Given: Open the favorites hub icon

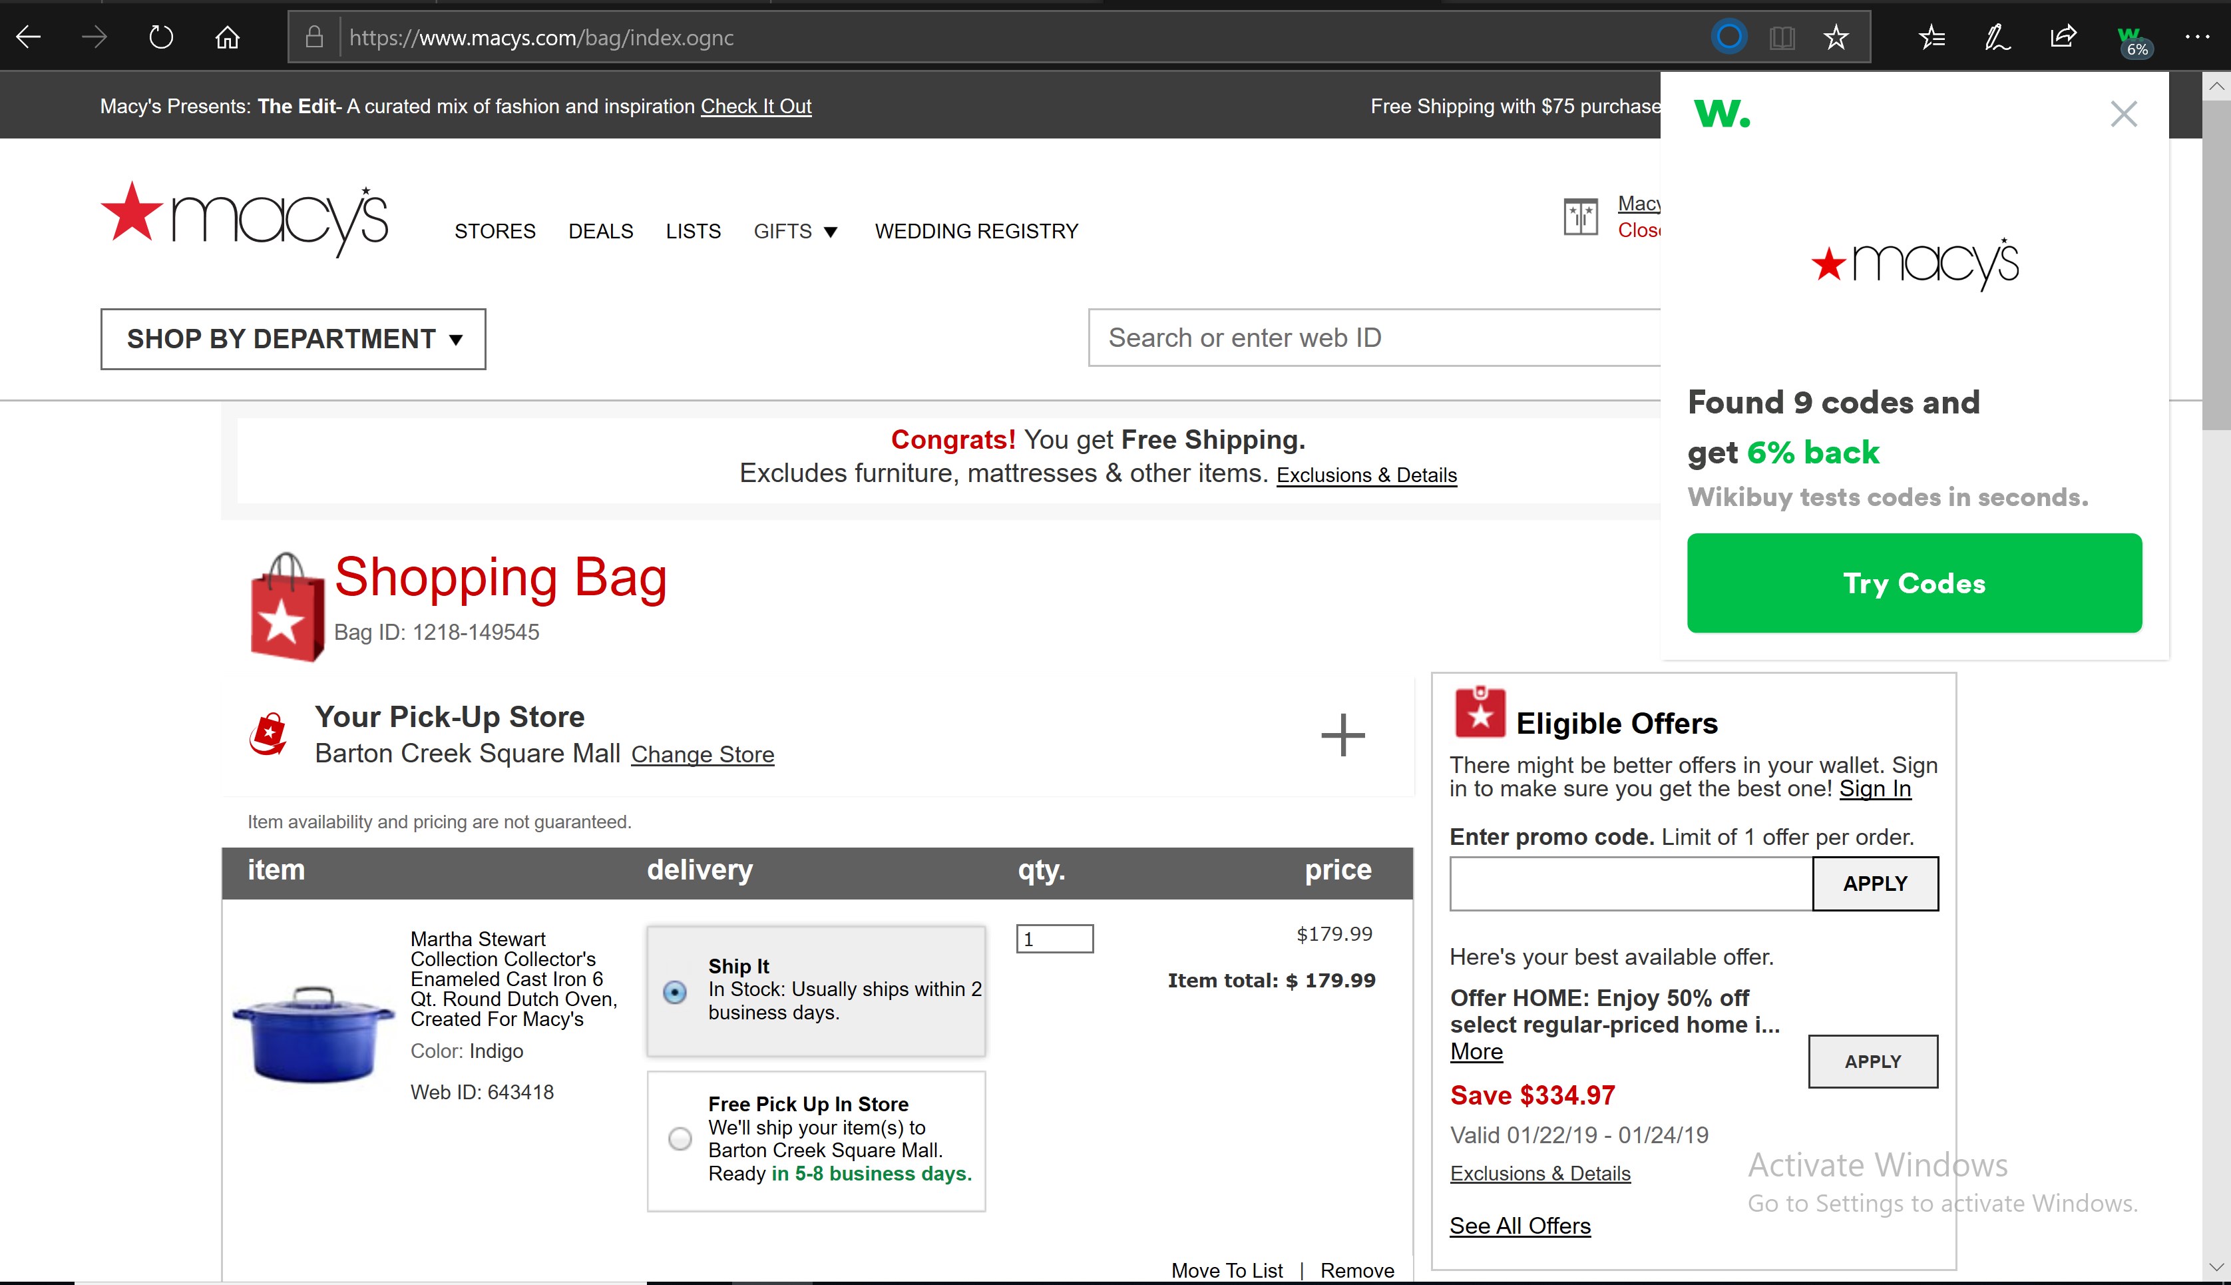Looking at the screenshot, I should point(1932,37).
